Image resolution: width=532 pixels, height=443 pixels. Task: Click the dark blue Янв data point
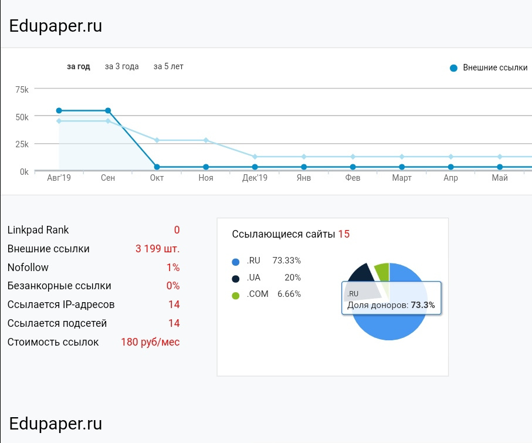point(304,167)
